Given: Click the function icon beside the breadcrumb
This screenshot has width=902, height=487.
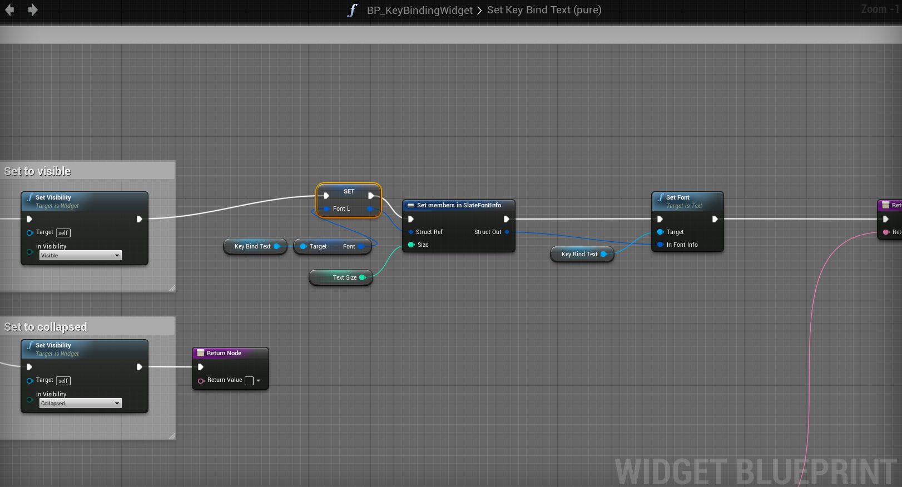Looking at the screenshot, I should point(352,10).
